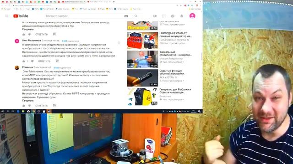Open the notifications bell
The image size is (293, 164).
181,16
